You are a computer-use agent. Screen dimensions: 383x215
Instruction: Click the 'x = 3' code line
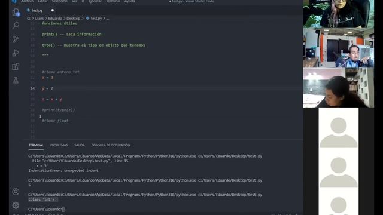47,78
